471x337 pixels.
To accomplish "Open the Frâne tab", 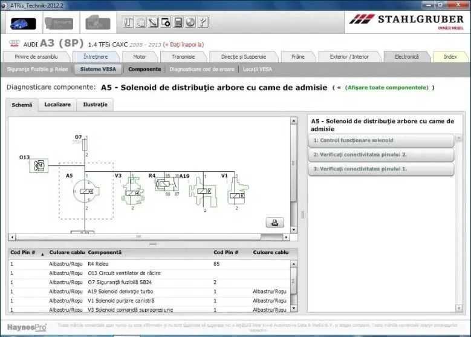I will point(298,57).
